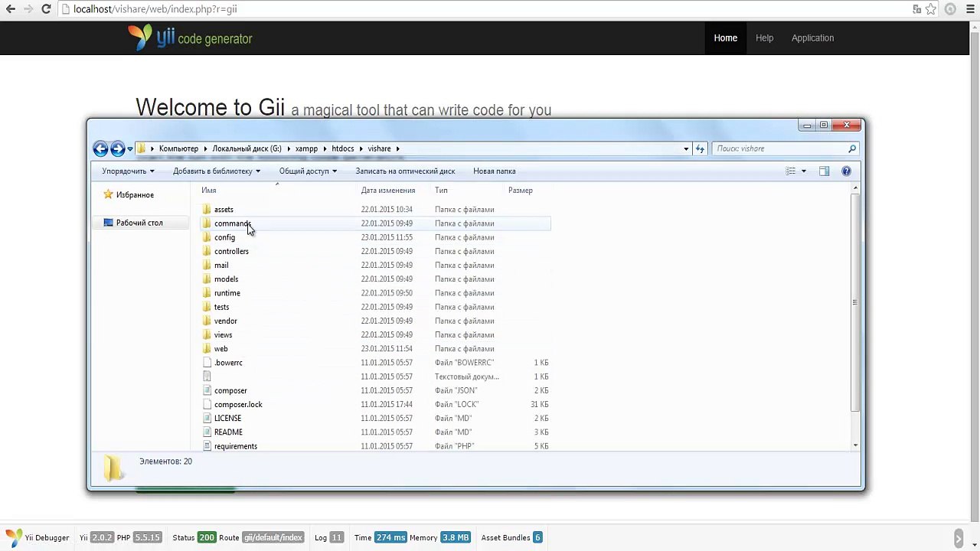Click Записать на оптический диск

tap(405, 171)
